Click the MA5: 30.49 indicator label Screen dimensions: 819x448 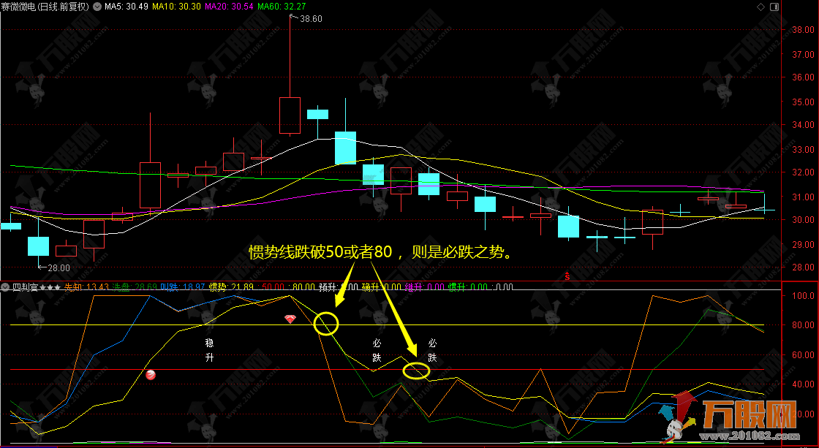(126, 7)
